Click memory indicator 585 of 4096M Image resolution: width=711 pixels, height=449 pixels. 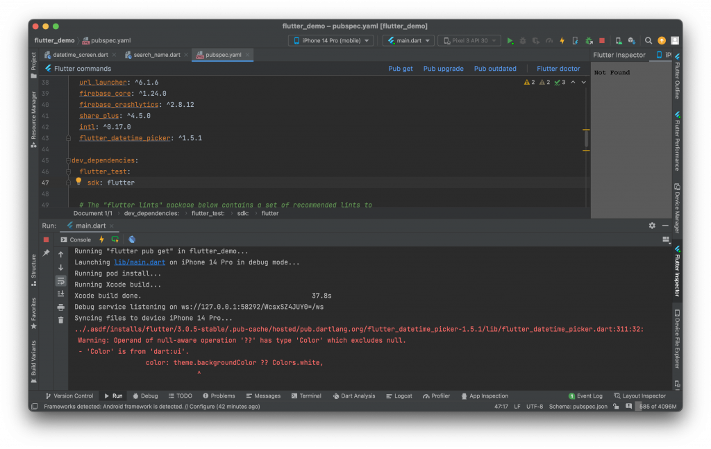pyautogui.click(x=658, y=407)
